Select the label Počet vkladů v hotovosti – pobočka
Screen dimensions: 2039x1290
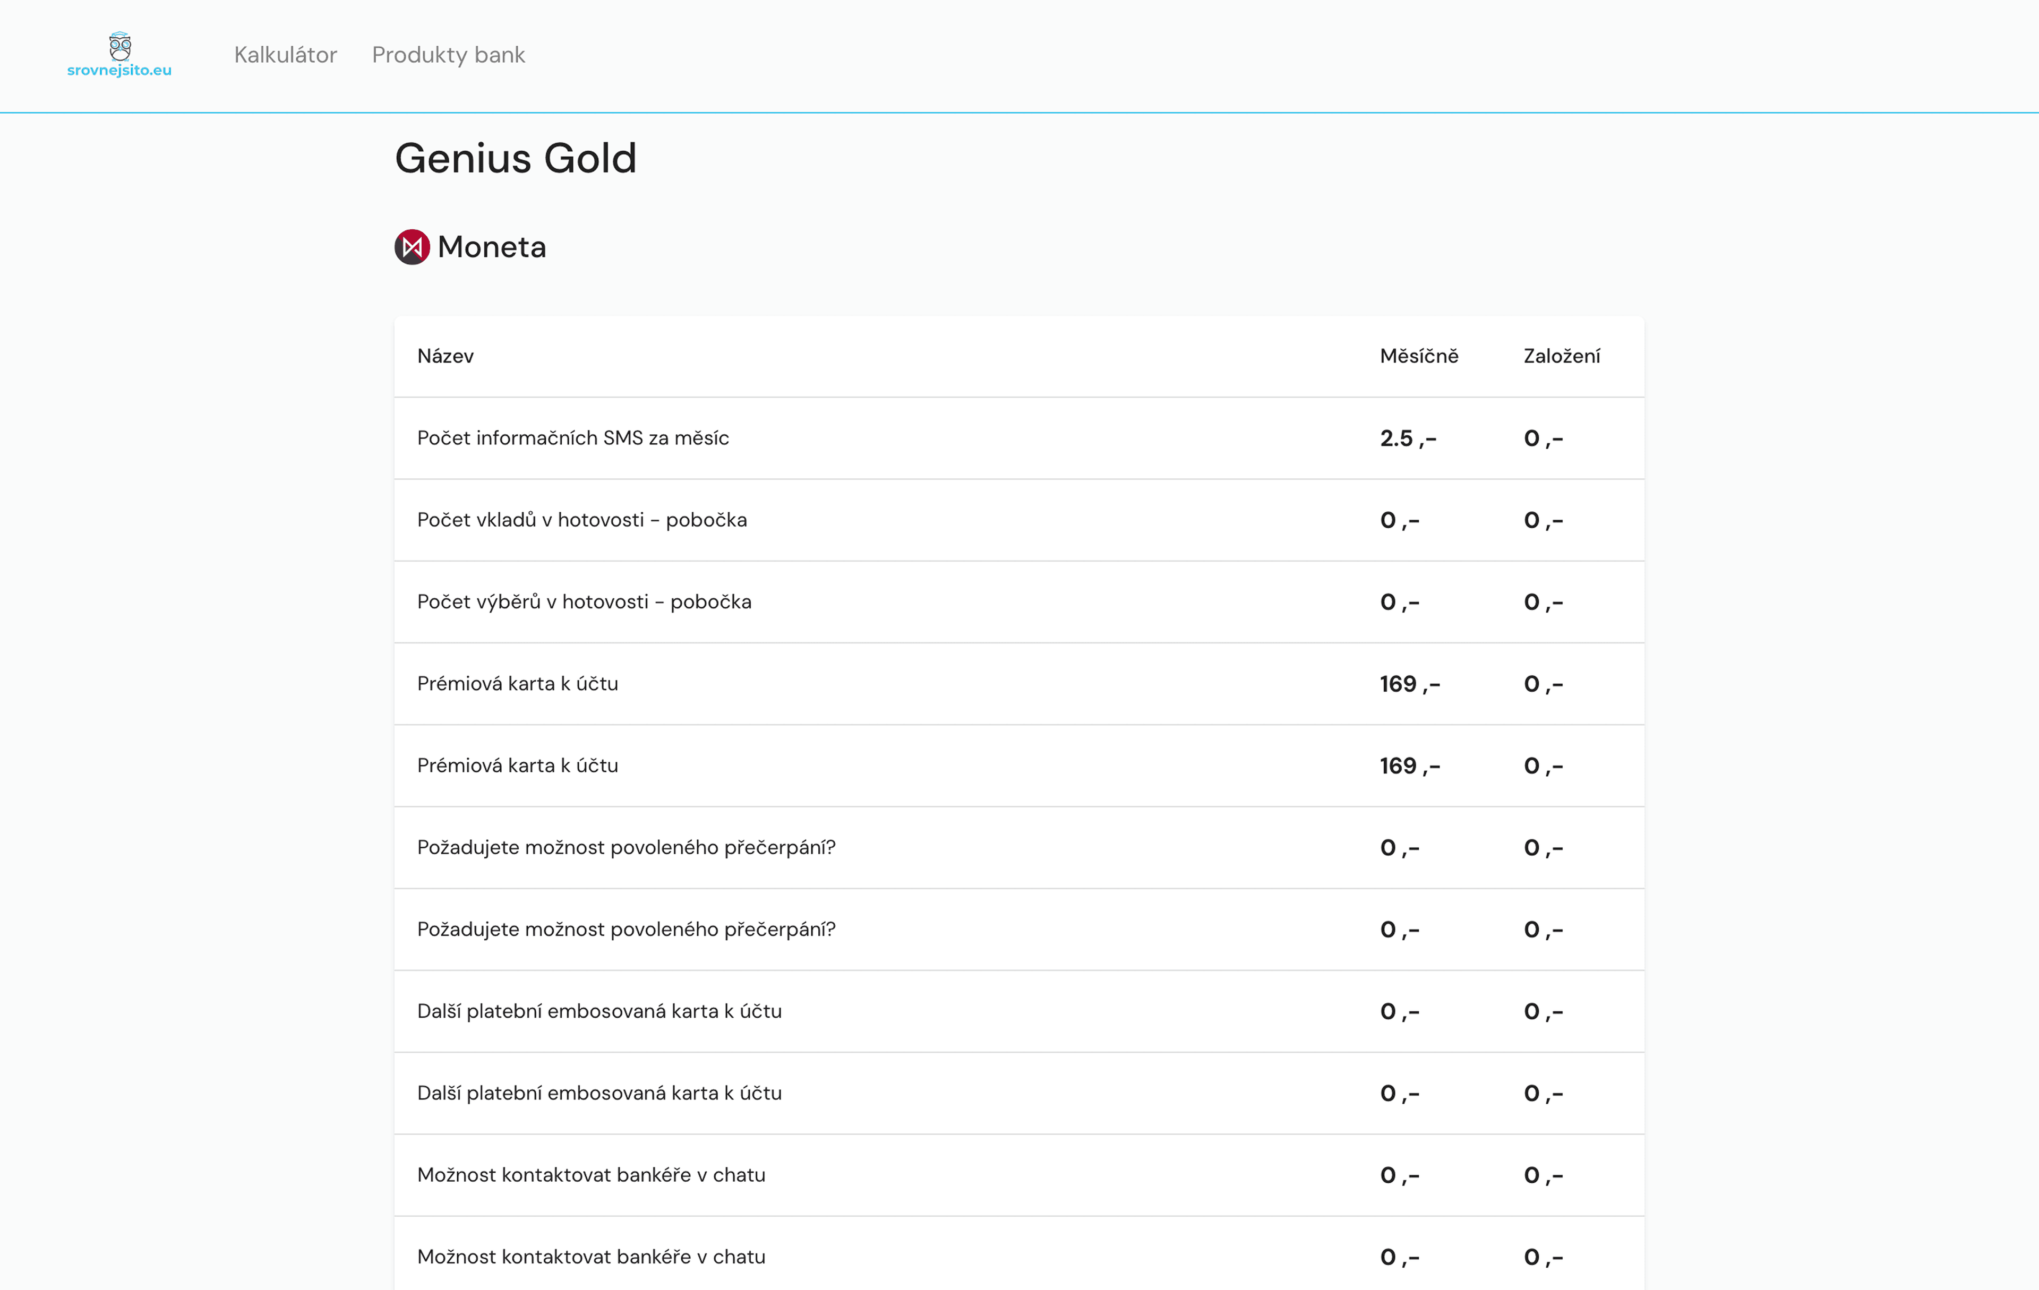582,520
